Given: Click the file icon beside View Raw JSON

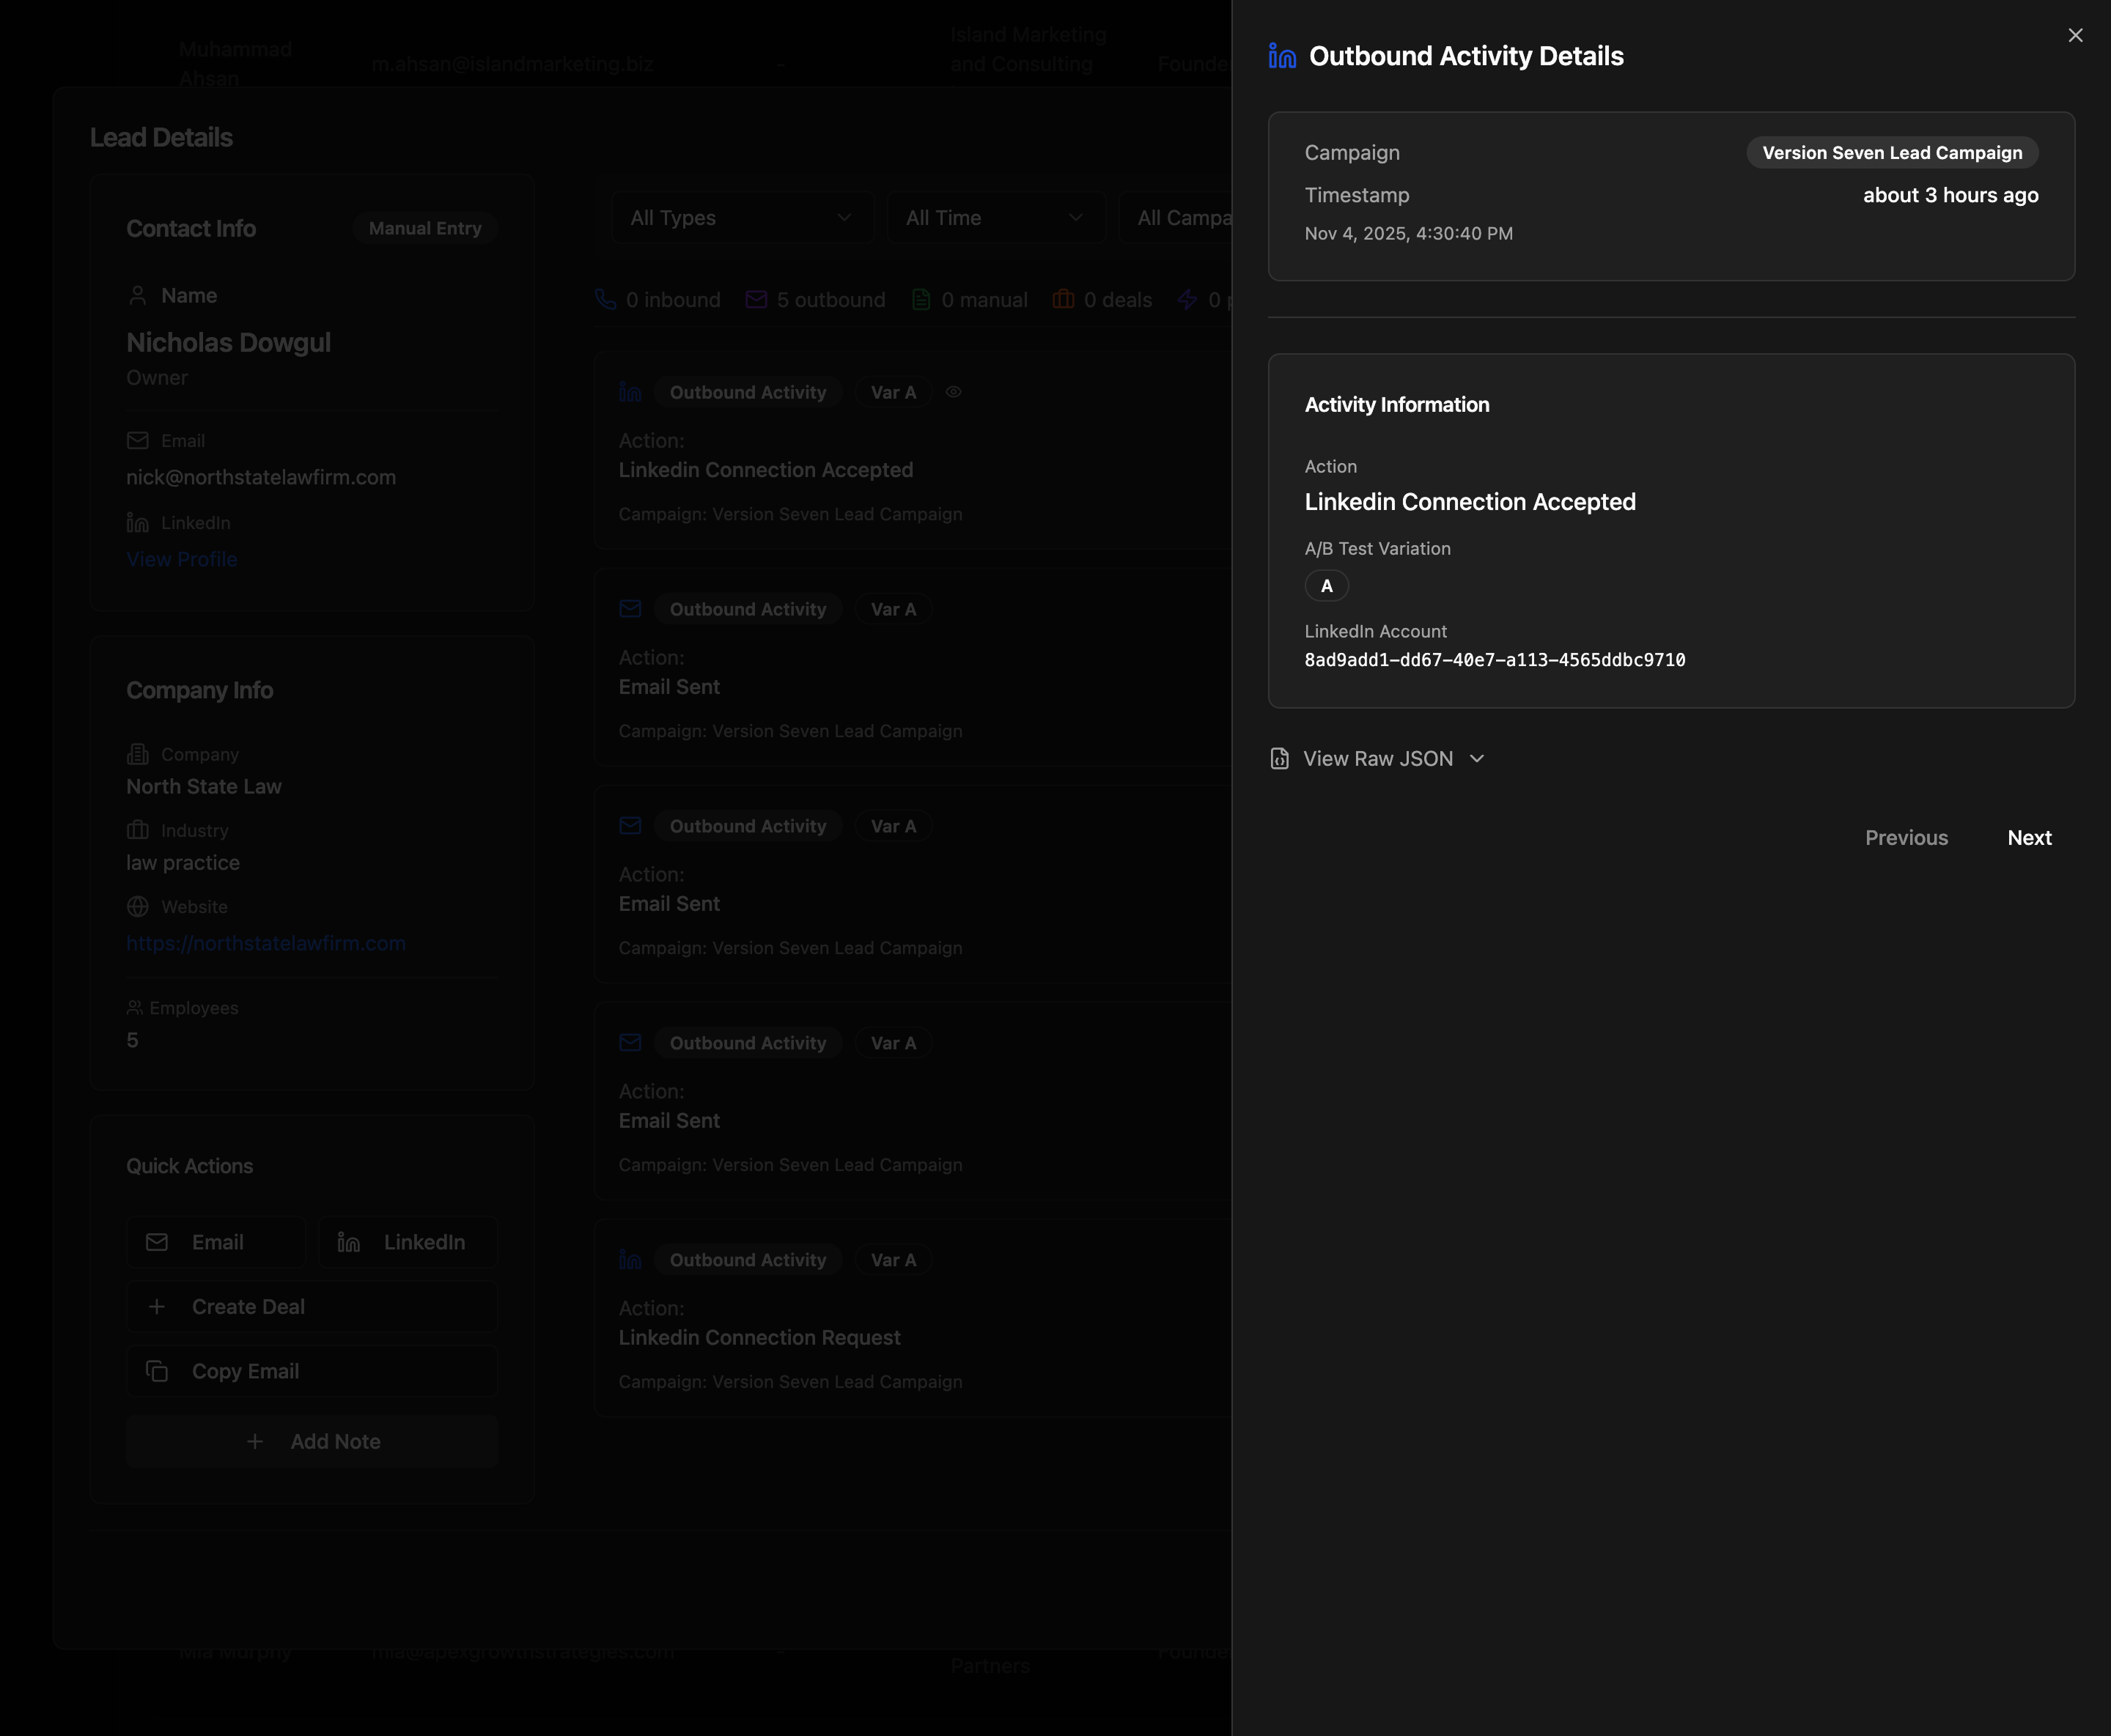Looking at the screenshot, I should click(1279, 759).
